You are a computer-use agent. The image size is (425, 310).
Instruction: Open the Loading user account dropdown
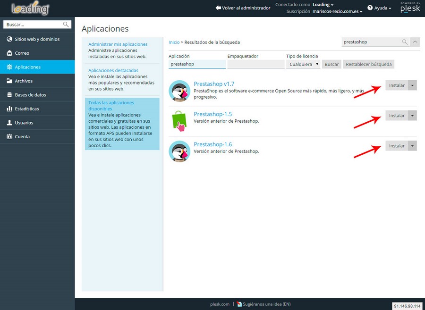[x=323, y=5]
